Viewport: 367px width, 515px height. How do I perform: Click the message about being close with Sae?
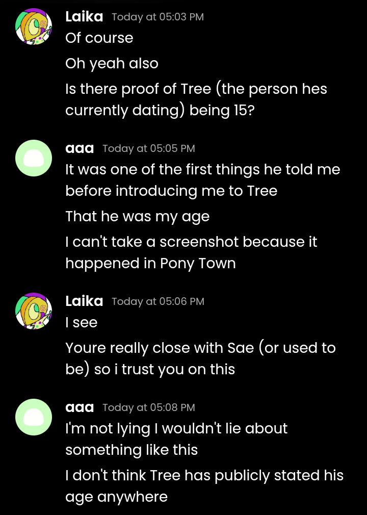tap(200, 358)
